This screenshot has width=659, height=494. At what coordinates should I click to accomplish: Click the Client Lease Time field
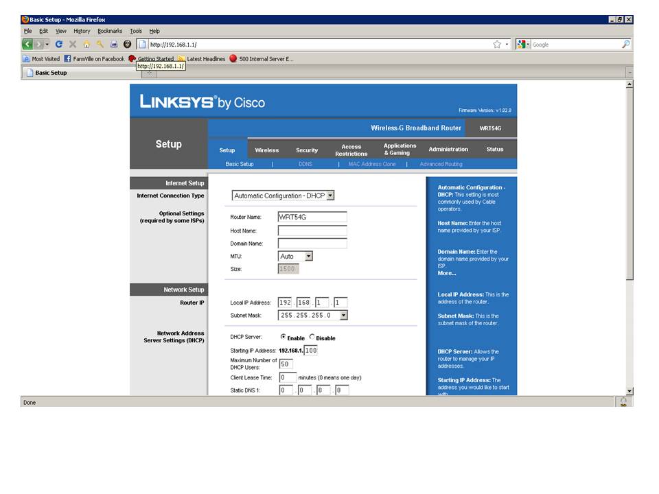288,377
